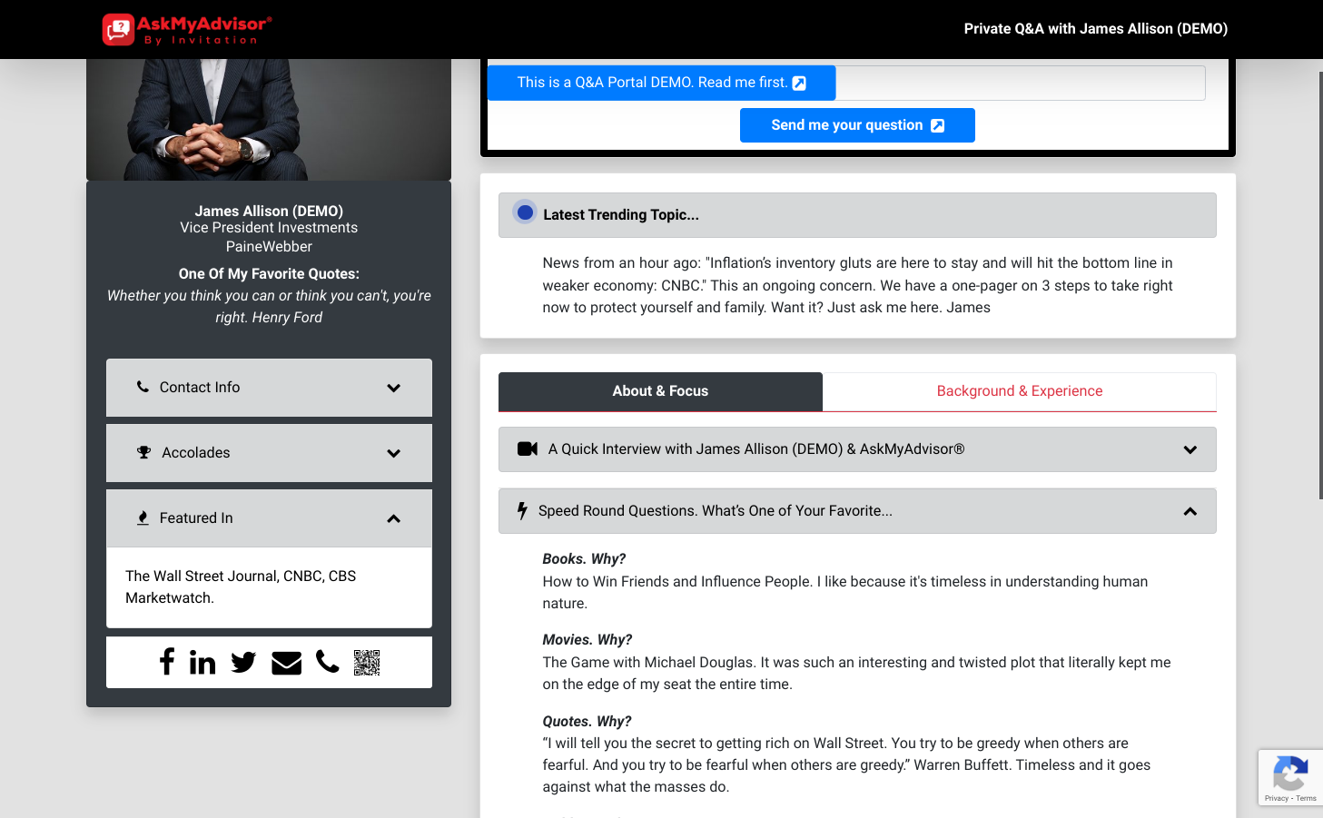Click the page vertical scrollbar
The height and width of the screenshot is (818, 1323).
tap(1320, 285)
